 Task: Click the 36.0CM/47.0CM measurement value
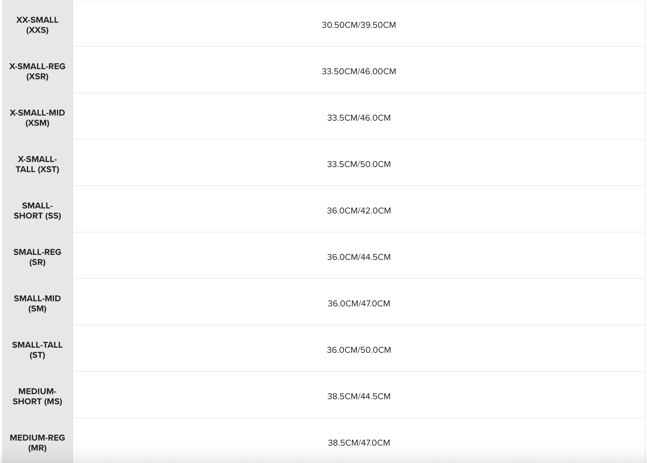click(x=359, y=304)
